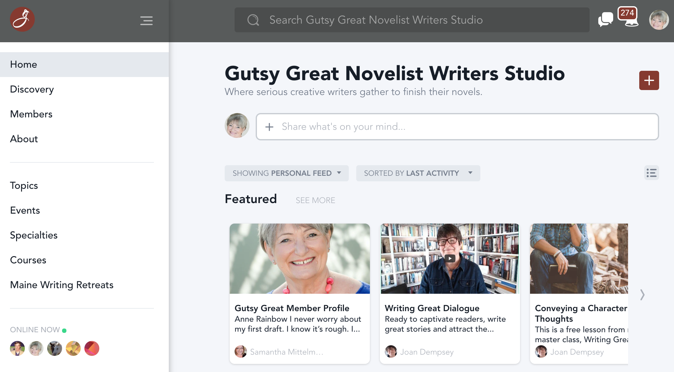Screen dimensions: 674x372
Task: Click Joan Dempsey name on Conveying card
Action: tap(577, 352)
